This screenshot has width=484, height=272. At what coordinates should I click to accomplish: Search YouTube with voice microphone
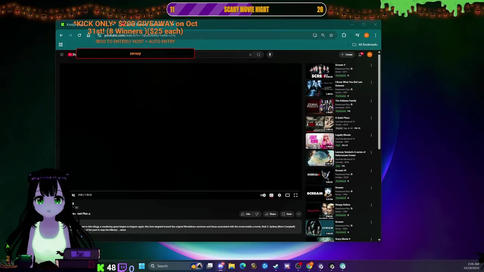click(270, 54)
